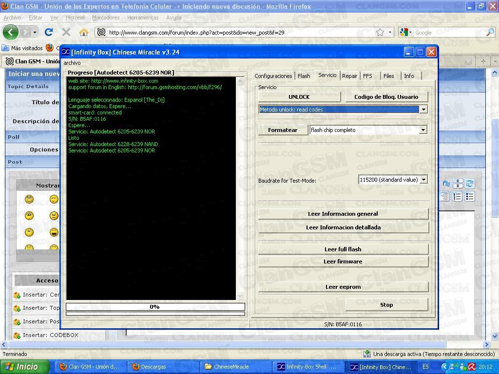
Task: Click Google search input field
Action: coord(449,32)
